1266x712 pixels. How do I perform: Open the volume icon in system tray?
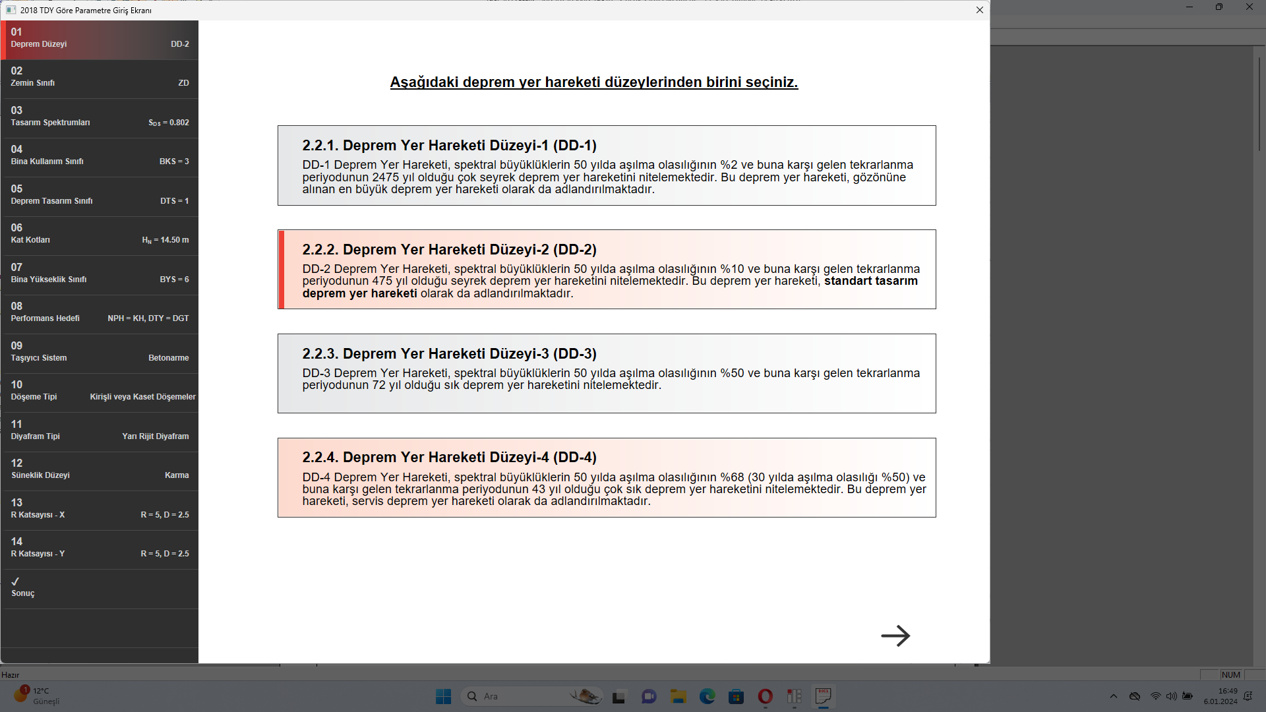[x=1171, y=696]
